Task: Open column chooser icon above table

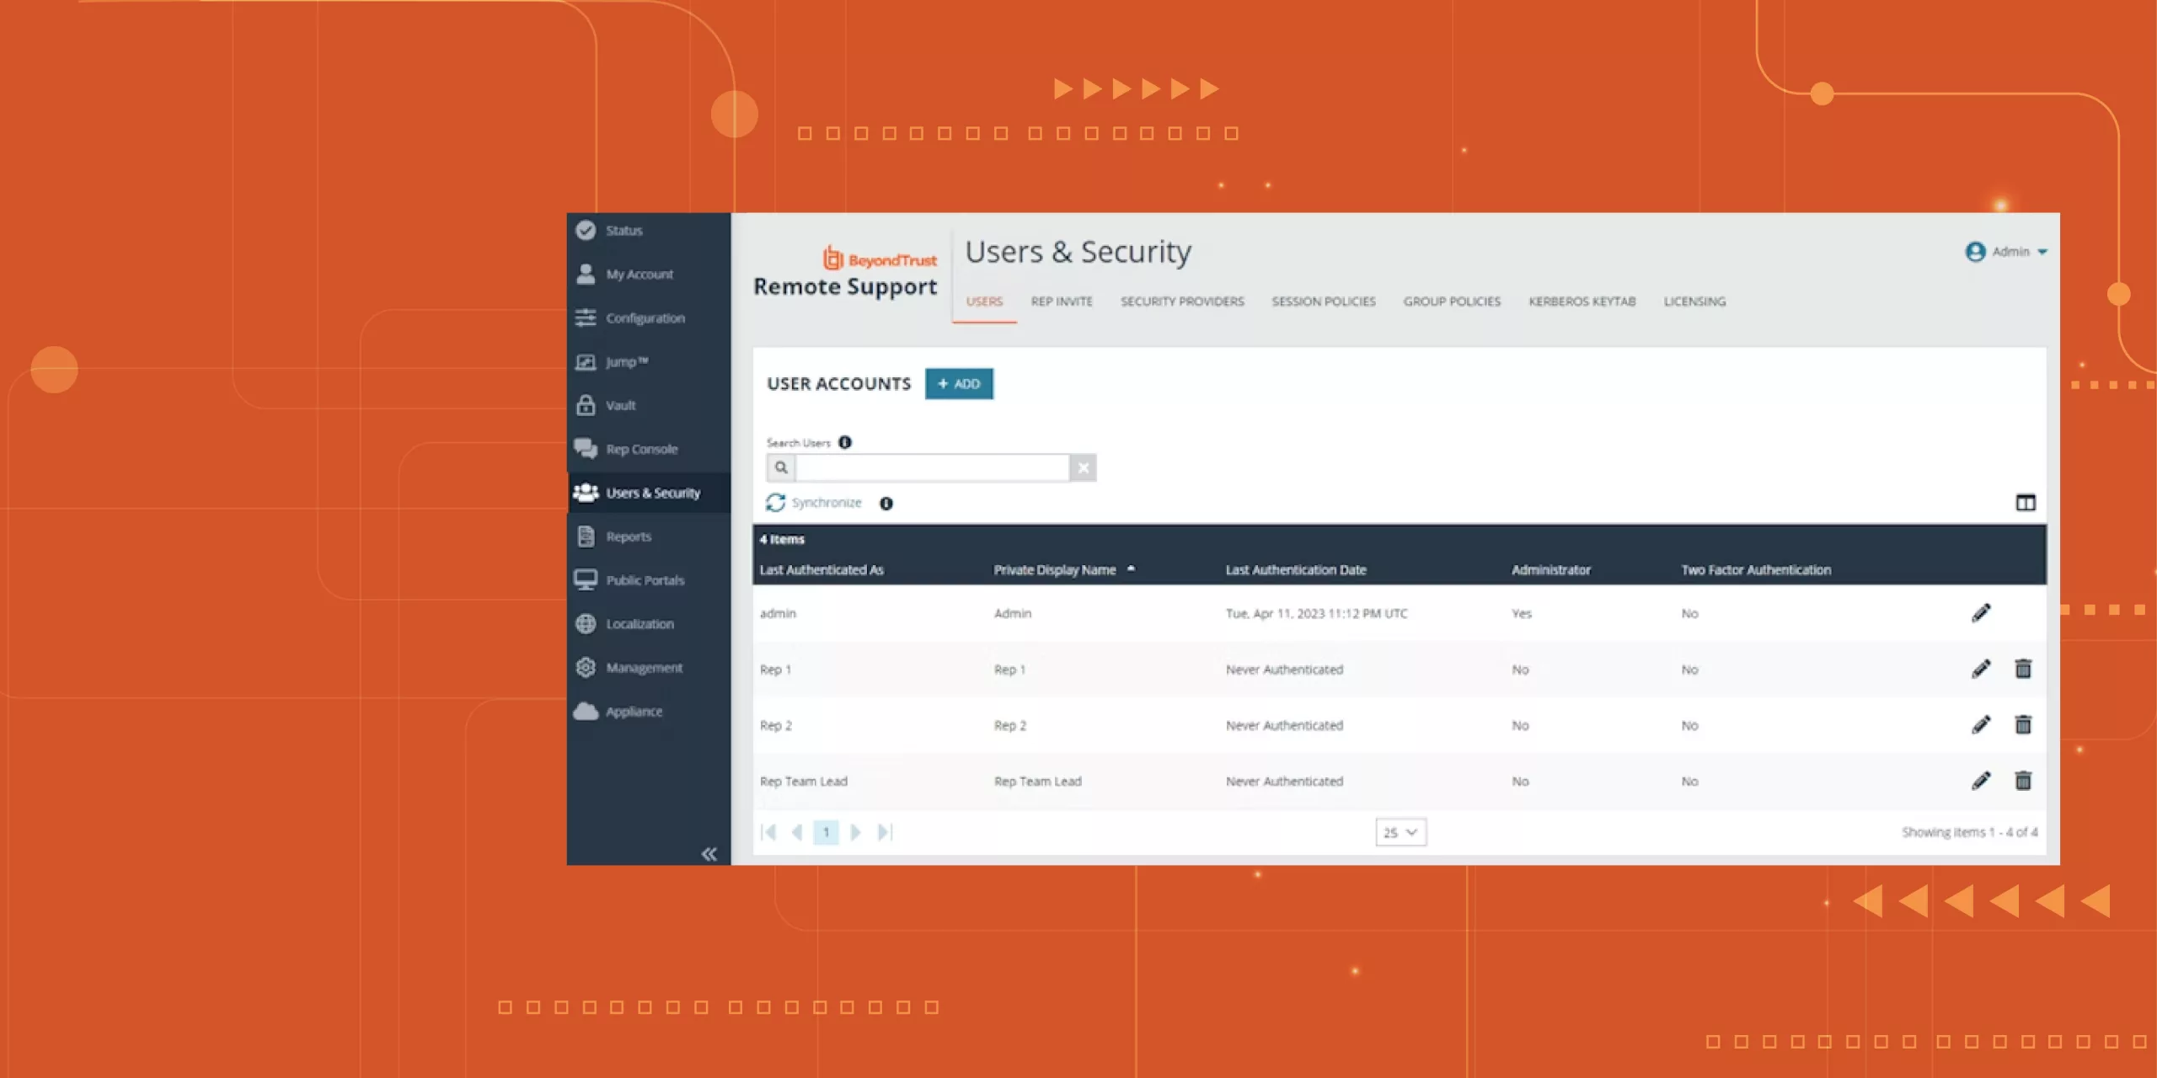Action: 2026,503
